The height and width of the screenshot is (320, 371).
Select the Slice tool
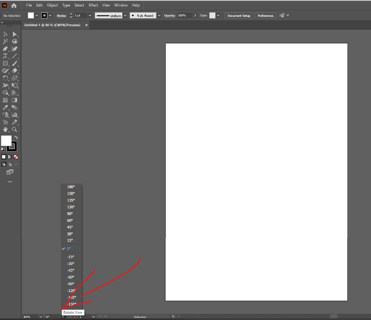point(15,122)
